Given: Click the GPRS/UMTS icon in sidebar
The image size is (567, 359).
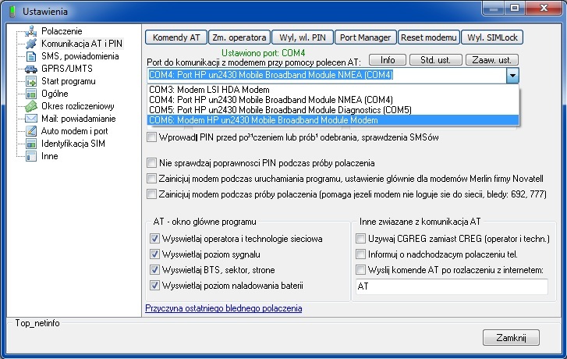Looking at the screenshot, I should pyautogui.click(x=31, y=69).
